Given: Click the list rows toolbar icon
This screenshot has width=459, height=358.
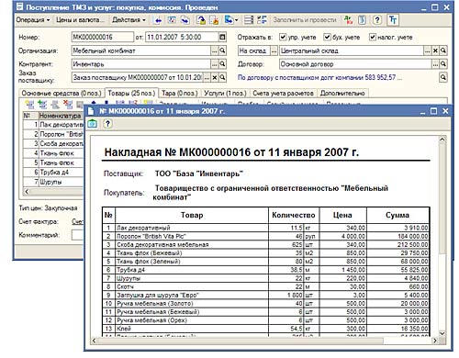Looking at the screenshot, I should coord(249,20).
